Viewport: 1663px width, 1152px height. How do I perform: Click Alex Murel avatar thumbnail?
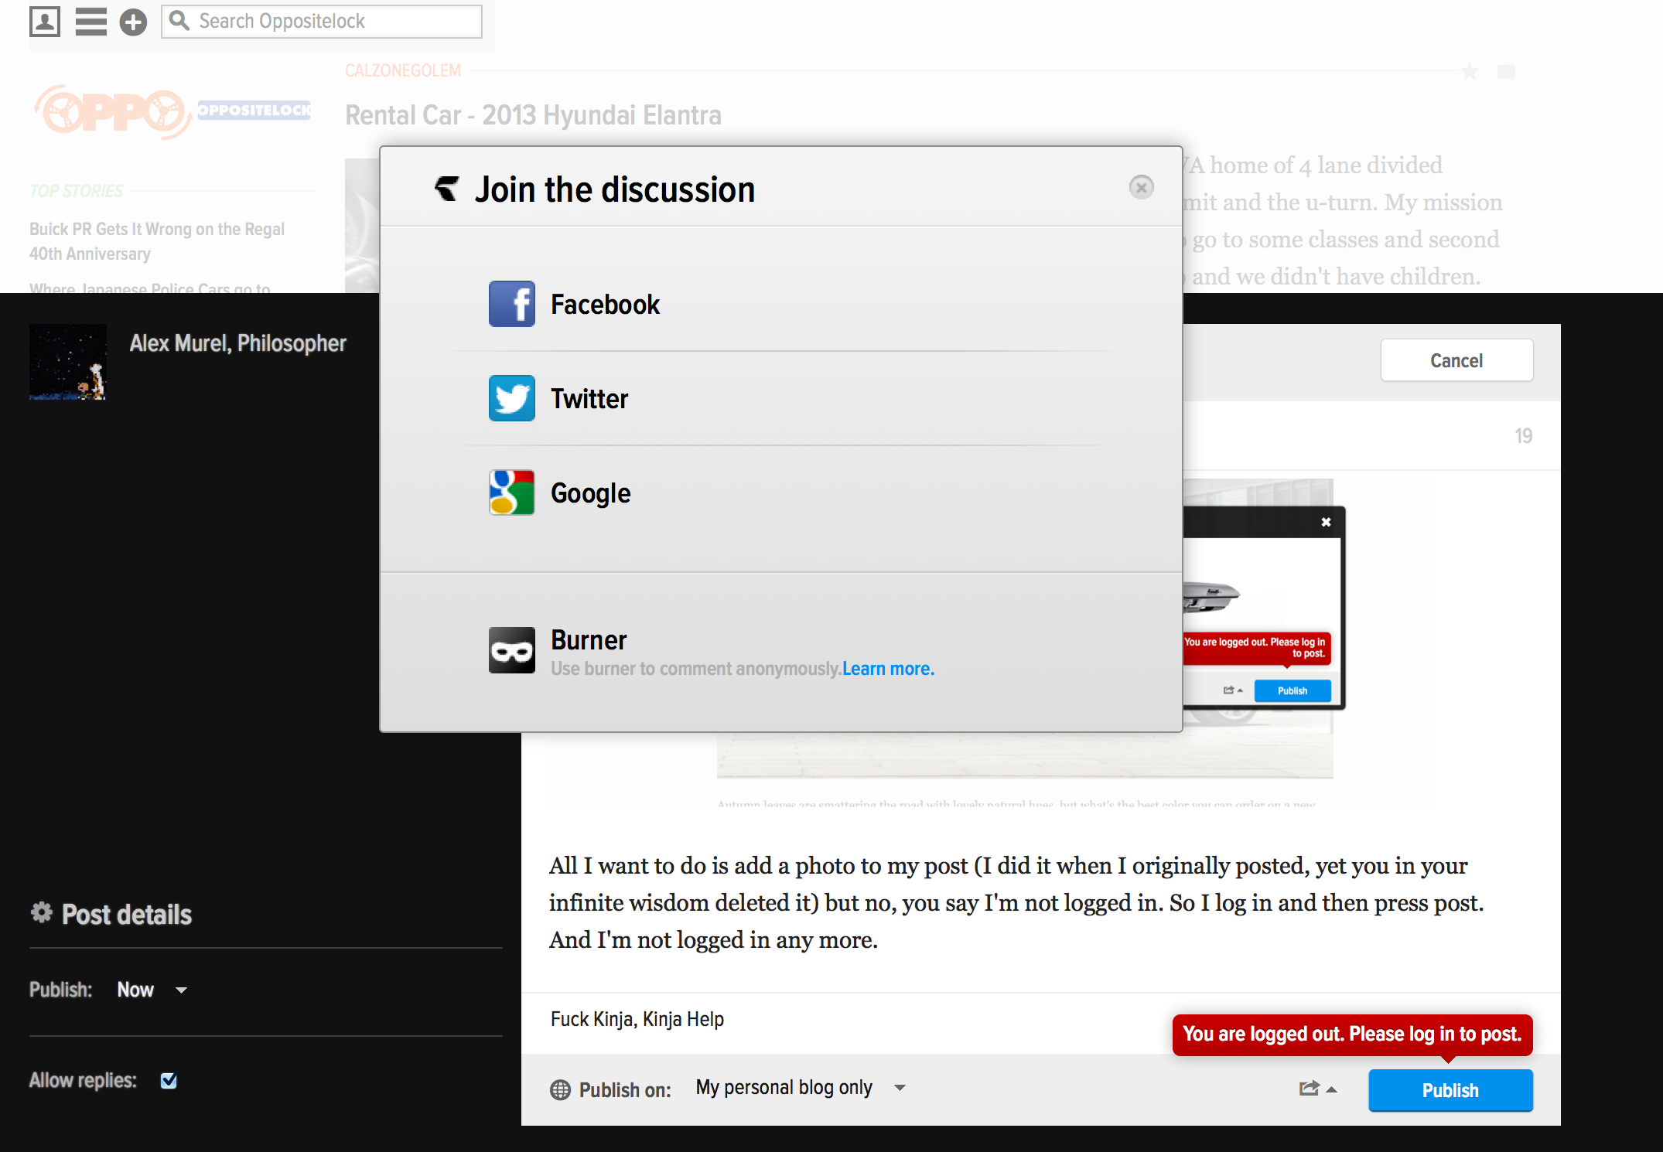(x=68, y=362)
